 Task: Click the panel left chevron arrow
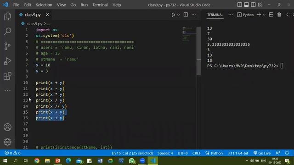click(287, 15)
